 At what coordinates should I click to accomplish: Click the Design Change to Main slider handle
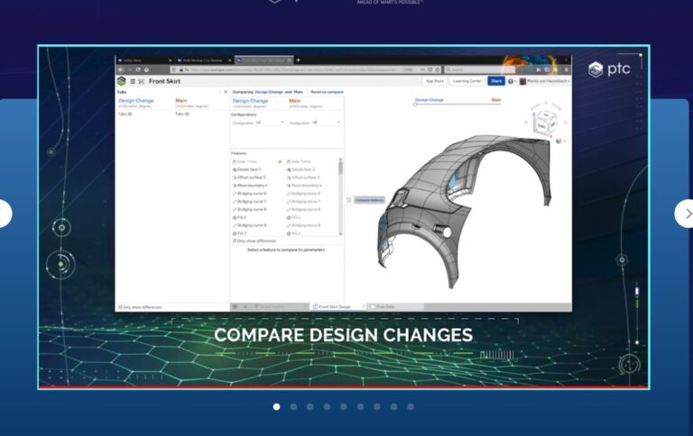click(415, 104)
